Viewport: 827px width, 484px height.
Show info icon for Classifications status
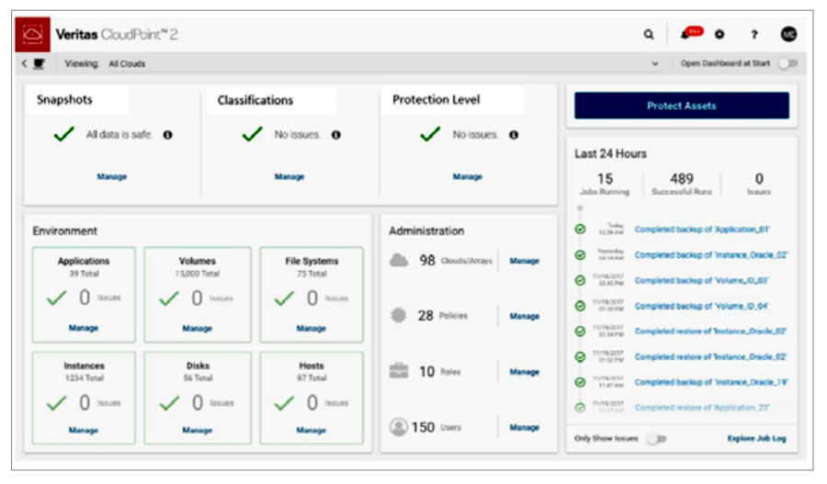(336, 135)
